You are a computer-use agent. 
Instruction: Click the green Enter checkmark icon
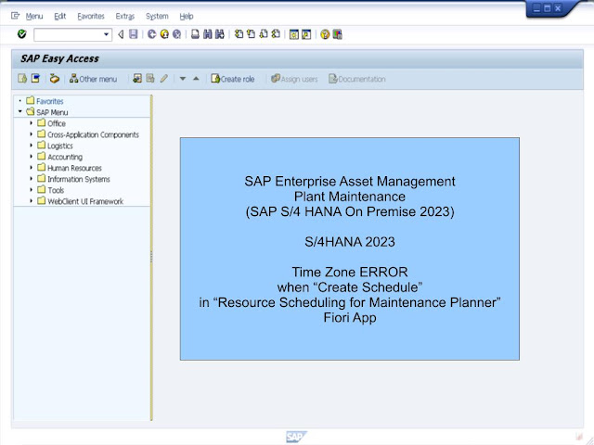(x=22, y=34)
